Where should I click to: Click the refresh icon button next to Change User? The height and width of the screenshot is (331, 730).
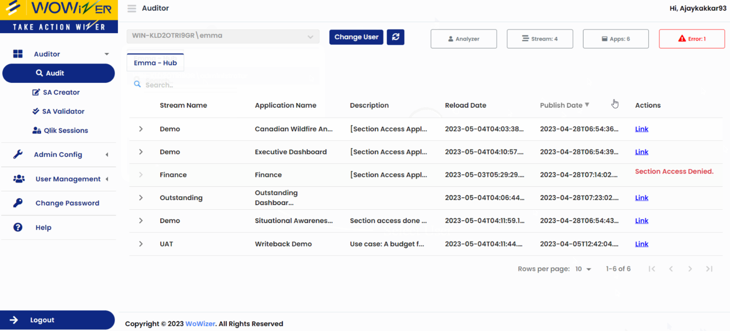pyautogui.click(x=395, y=37)
